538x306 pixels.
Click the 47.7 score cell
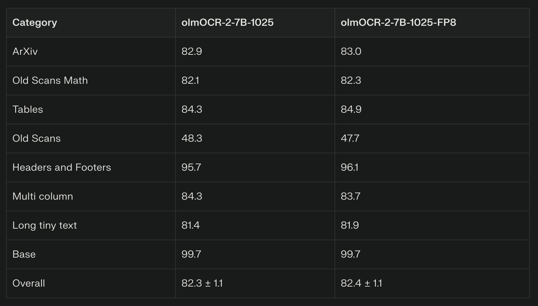tap(350, 139)
